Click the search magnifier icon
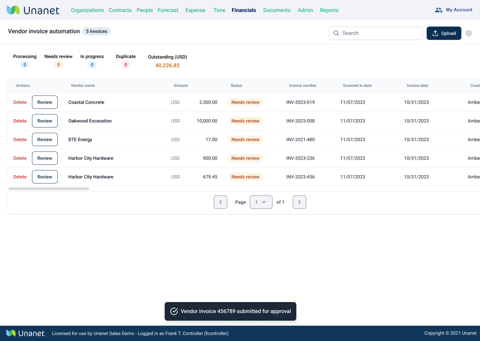This screenshot has height=341, width=480. [336, 33]
